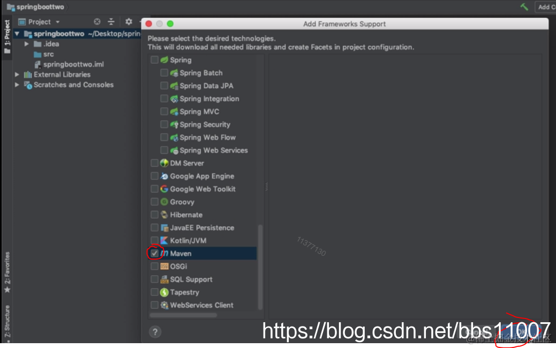Click the Groovy icon
The height and width of the screenshot is (348, 556).
click(164, 202)
